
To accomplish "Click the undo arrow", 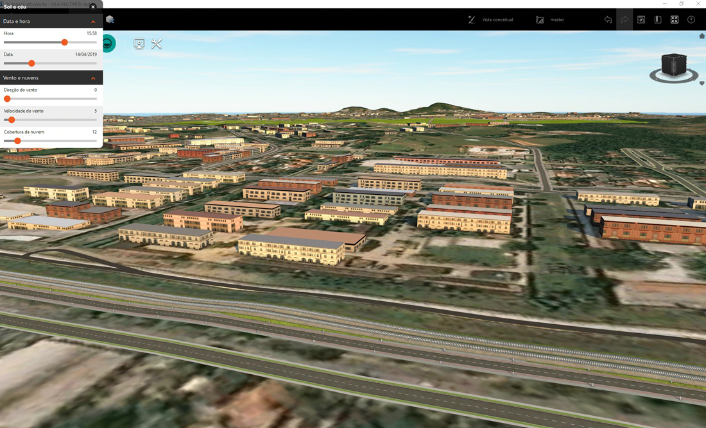I will coord(608,20).
